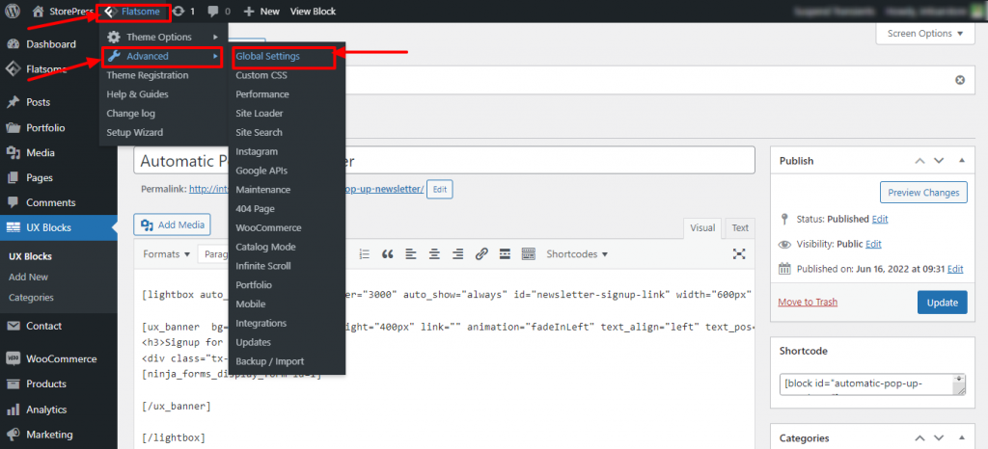Select Theme Registration menu item
The height and width of the screenshot is (449, 988).
pyautogui.click(x=148, y=75)
